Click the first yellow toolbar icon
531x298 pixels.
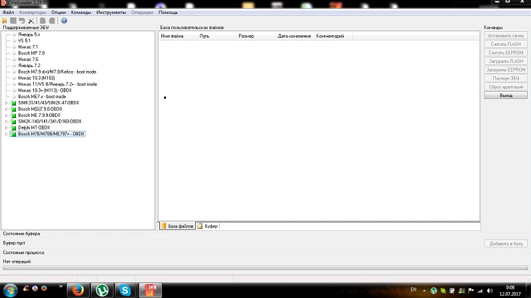click(5, 21)
